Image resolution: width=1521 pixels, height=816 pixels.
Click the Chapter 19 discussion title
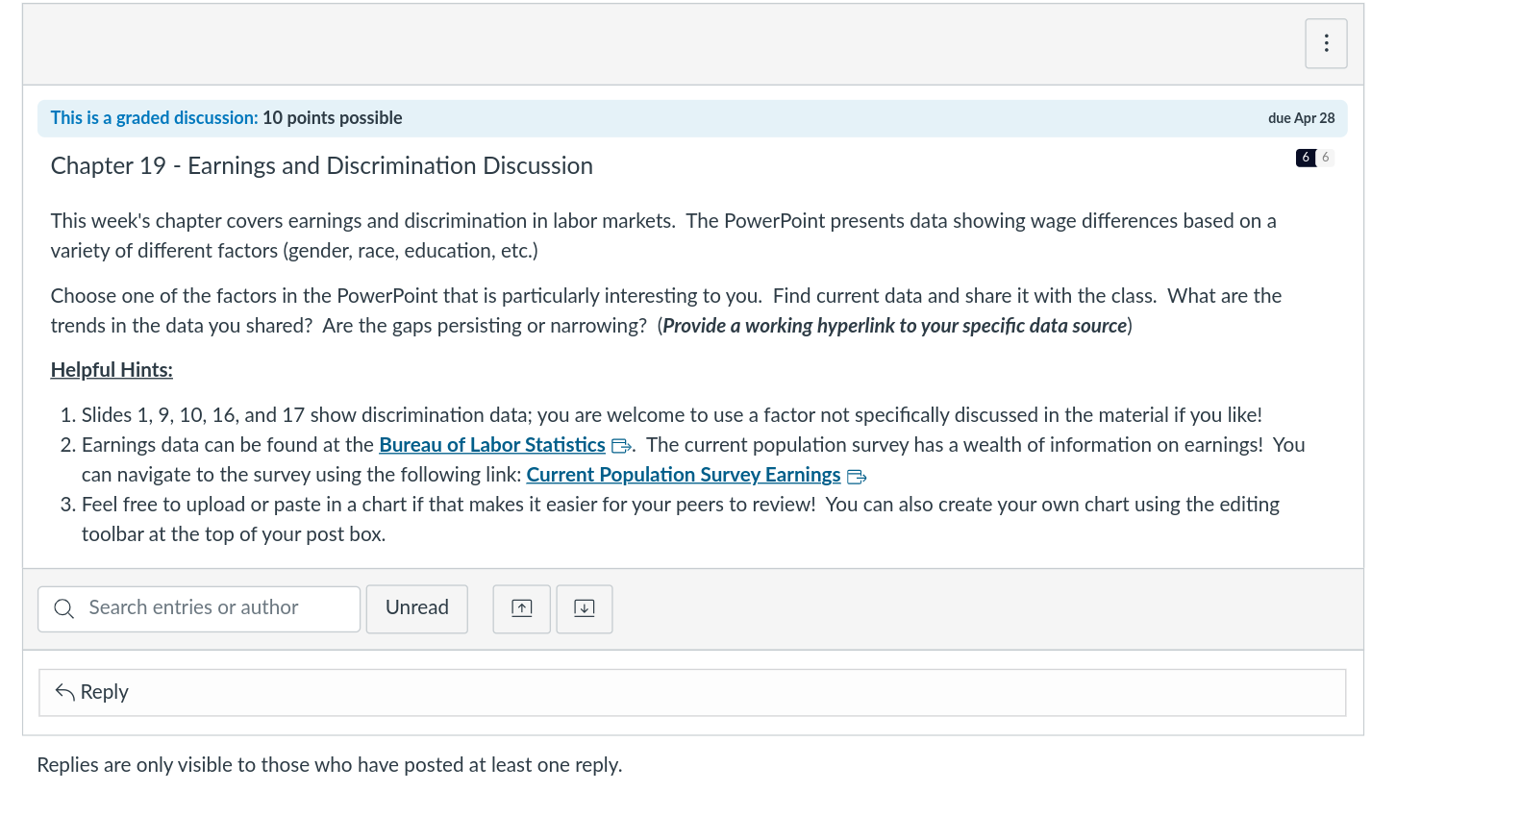pos(321,166)
